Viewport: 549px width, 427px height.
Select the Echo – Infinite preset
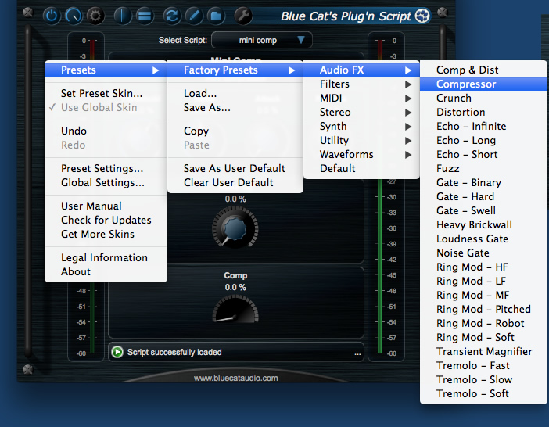coord(483,126)
